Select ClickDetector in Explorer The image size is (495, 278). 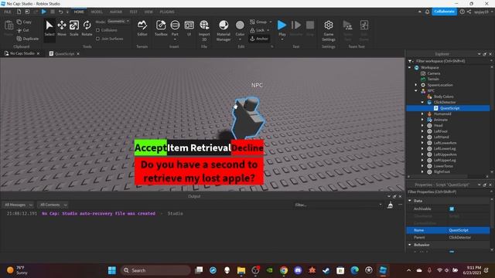445,102
